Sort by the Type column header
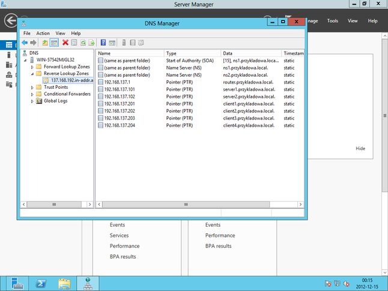388x291 pixels. tap(192, 53)
